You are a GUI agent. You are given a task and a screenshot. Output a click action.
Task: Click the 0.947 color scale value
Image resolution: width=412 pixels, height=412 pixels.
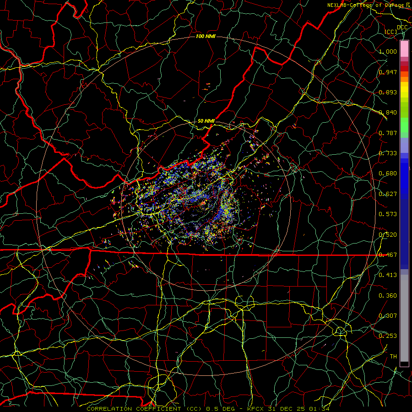tap(388, 72)
